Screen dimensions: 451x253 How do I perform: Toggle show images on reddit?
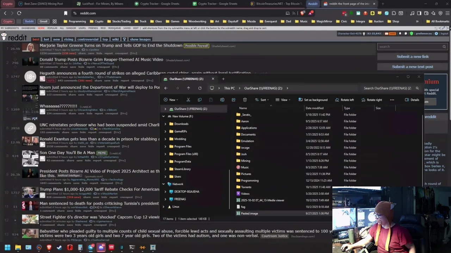click(x=140, y=39)
